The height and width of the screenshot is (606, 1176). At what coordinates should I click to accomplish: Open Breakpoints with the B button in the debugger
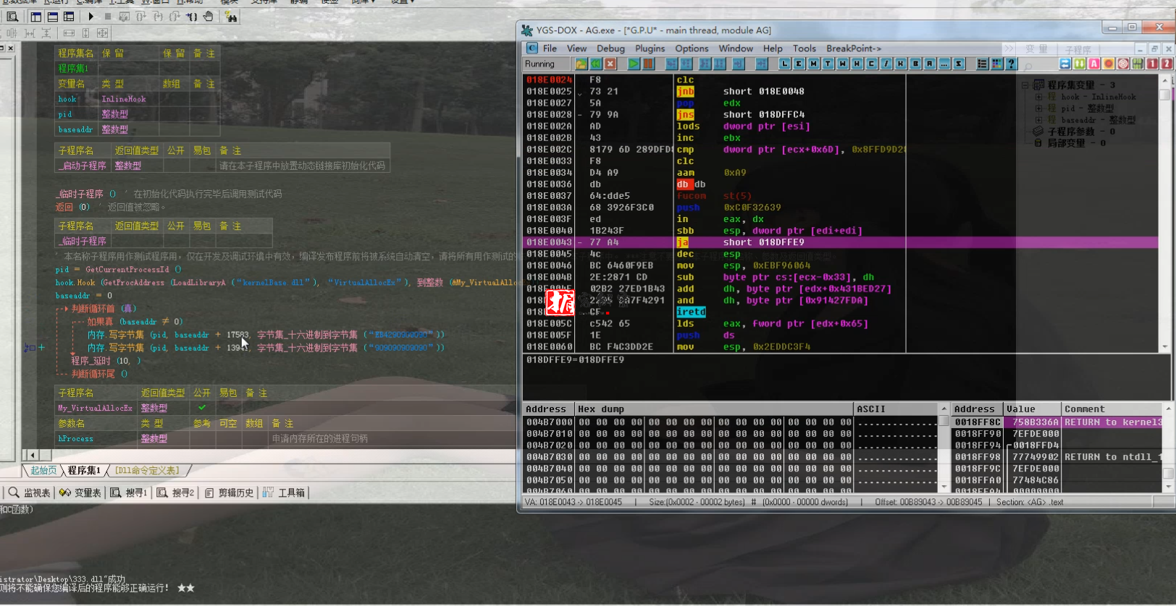coord(915,64)
